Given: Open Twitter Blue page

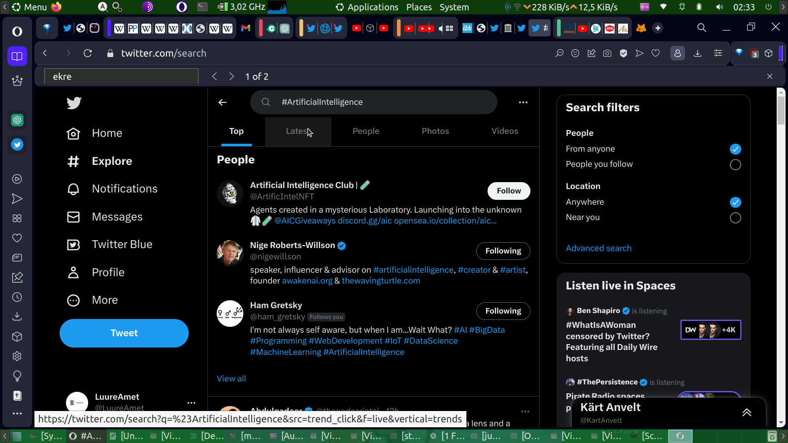Looking at the screenshot, I should [109, 245].
